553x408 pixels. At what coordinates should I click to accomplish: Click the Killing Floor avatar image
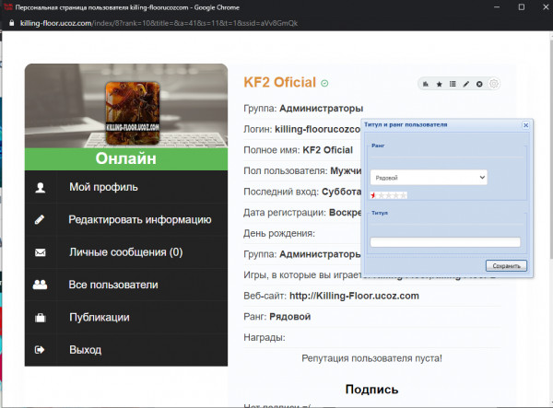[133, 113]
